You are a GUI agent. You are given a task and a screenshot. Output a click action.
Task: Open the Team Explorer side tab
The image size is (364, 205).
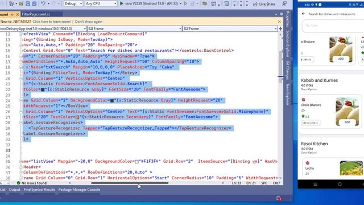(x=288, y=93)
